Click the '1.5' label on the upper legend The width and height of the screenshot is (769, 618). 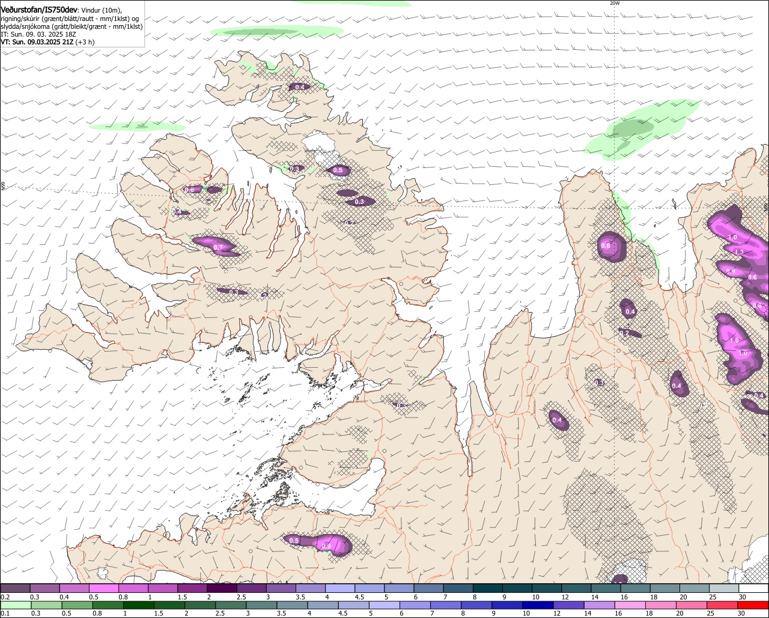coord(183,597)
